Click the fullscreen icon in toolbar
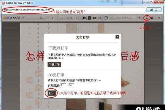Viewport: 165px width, 110px height. [x=159, y=18]
